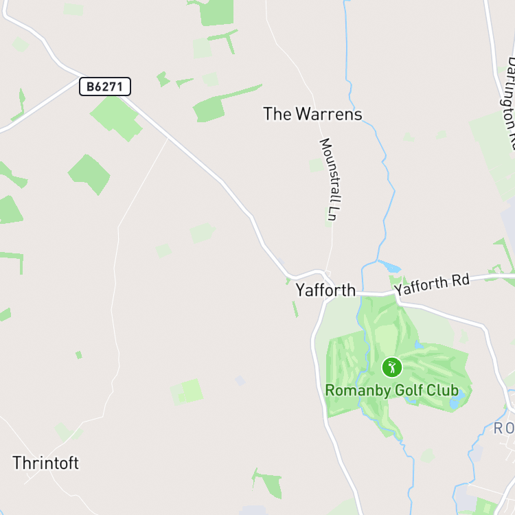Click the Mounstrall Ln road label
Image resolution: width=515 pixels, height=515 pixels.
[331, 179]
